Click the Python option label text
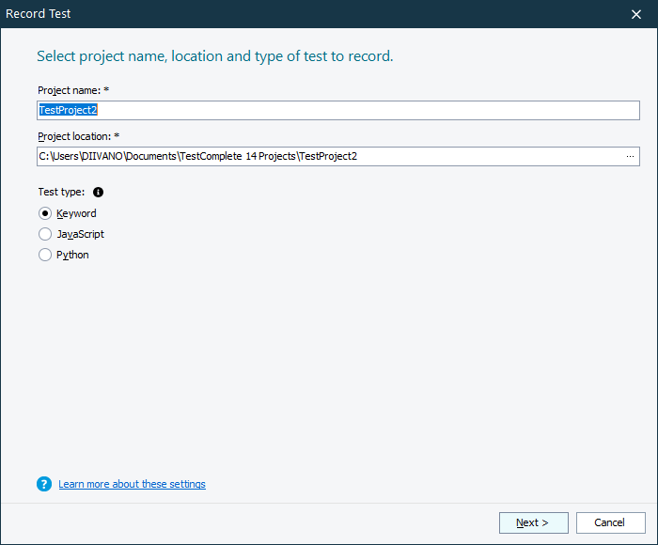Viewport: 658px width, 545px height. point(72,255)
